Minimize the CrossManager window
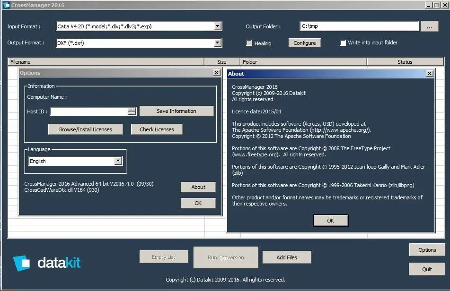The image size is (450, 291). pos(429,5)
